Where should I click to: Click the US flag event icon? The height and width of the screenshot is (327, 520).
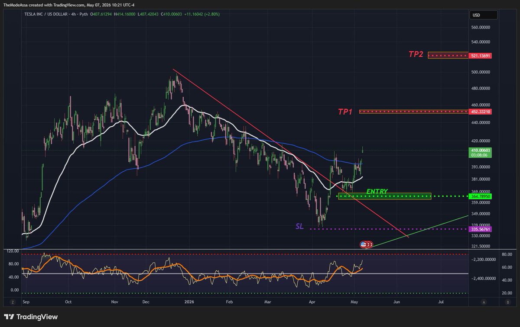tap(363, 245)
